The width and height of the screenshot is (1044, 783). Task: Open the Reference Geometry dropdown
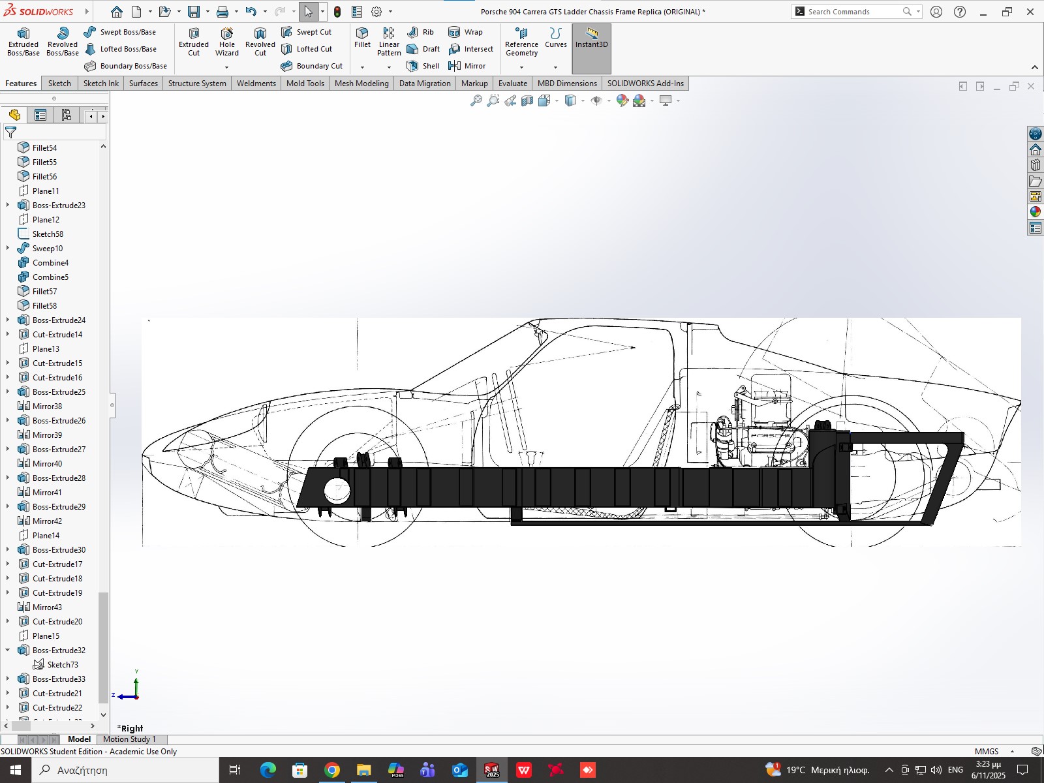point(521,67)
